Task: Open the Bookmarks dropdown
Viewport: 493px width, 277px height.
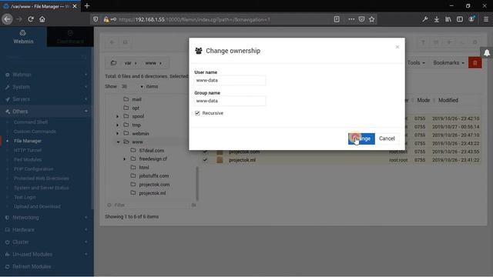Action: [x=448, y=63]
